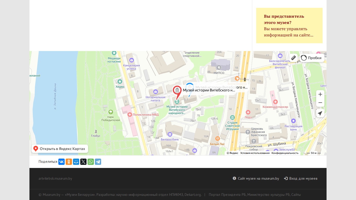Toggle the Пробки traffic layer
Screen dimensions: 356x200
[x=312, y=58]
